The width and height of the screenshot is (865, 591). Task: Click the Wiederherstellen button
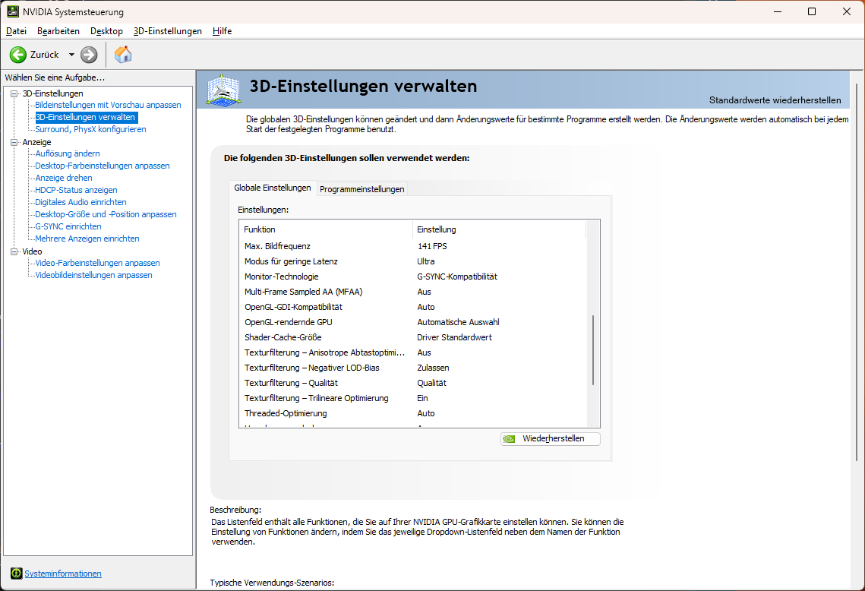click(551, 439)
